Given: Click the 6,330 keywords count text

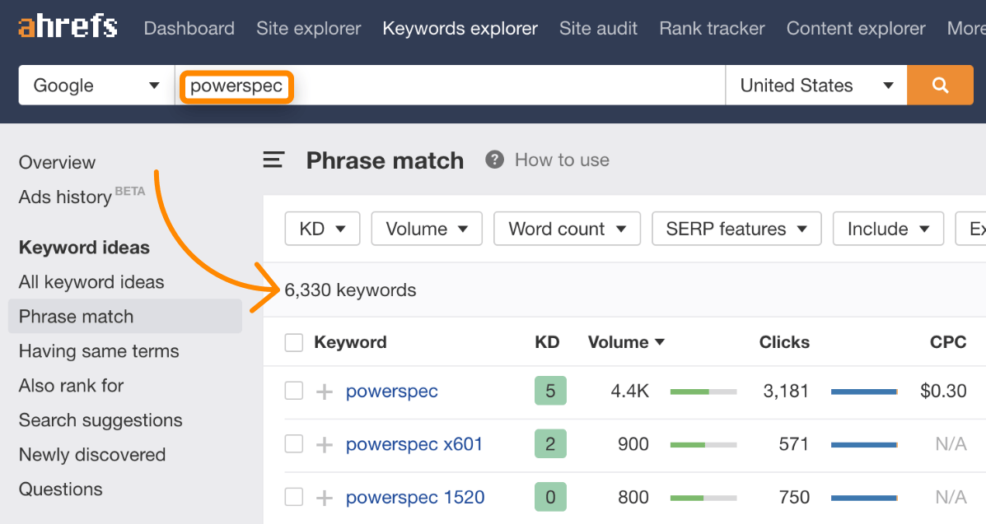Looking at the screenshot, I should click(x=350, y=290).
